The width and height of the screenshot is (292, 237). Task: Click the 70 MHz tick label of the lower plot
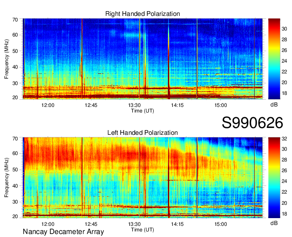[x=15, y=138]
